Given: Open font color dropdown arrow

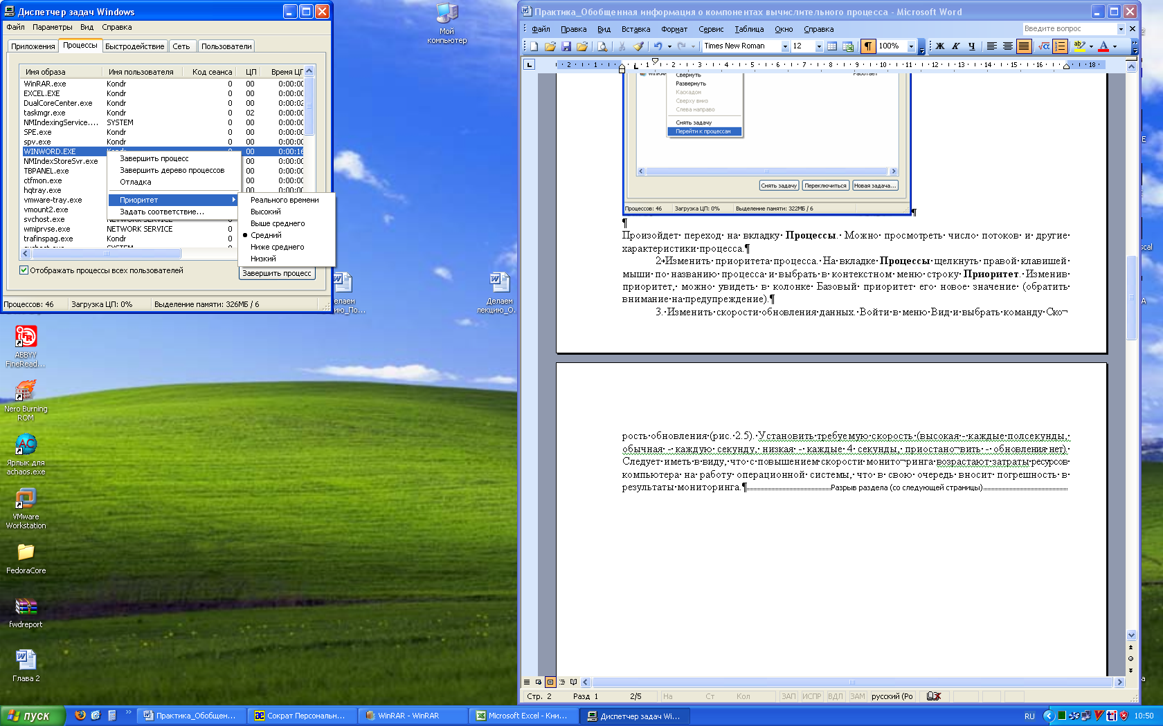Looking at the screenshot, I should tap(1115, 46).
